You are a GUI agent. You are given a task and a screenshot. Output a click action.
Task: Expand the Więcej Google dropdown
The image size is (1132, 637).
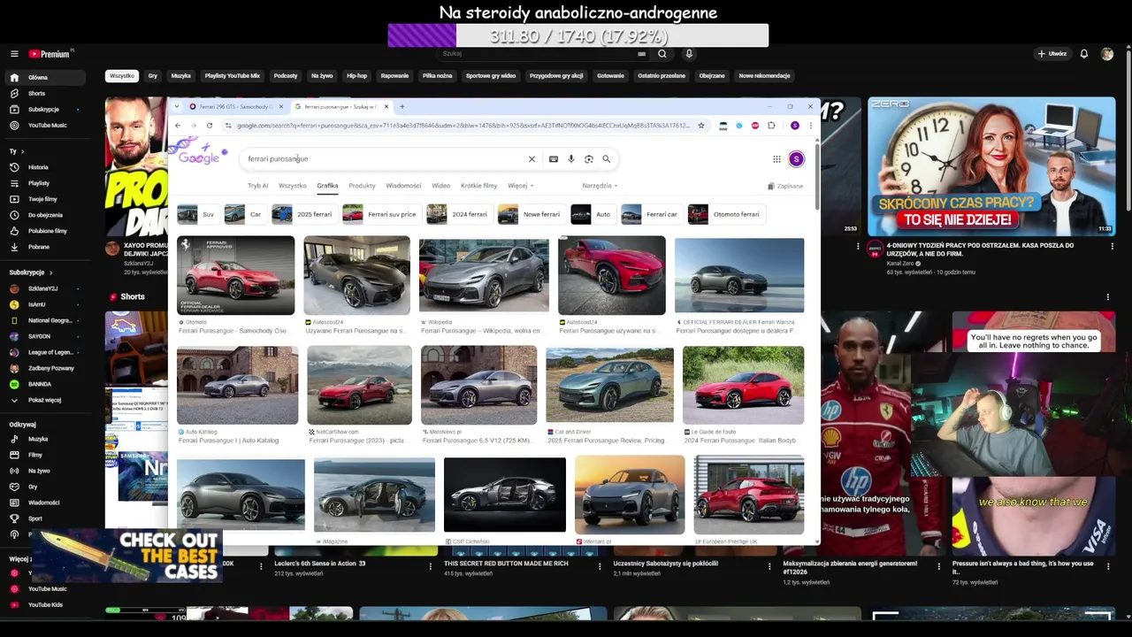pos(520,186)
